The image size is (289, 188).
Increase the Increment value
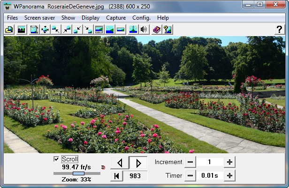click(x=230, y=162)
